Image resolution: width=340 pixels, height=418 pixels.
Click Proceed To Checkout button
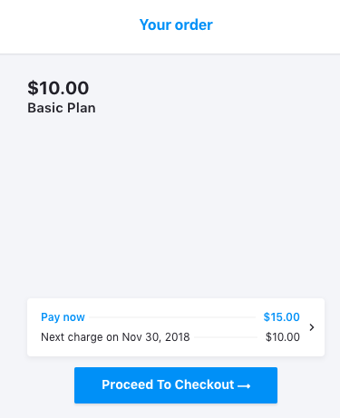pos(176,385)
